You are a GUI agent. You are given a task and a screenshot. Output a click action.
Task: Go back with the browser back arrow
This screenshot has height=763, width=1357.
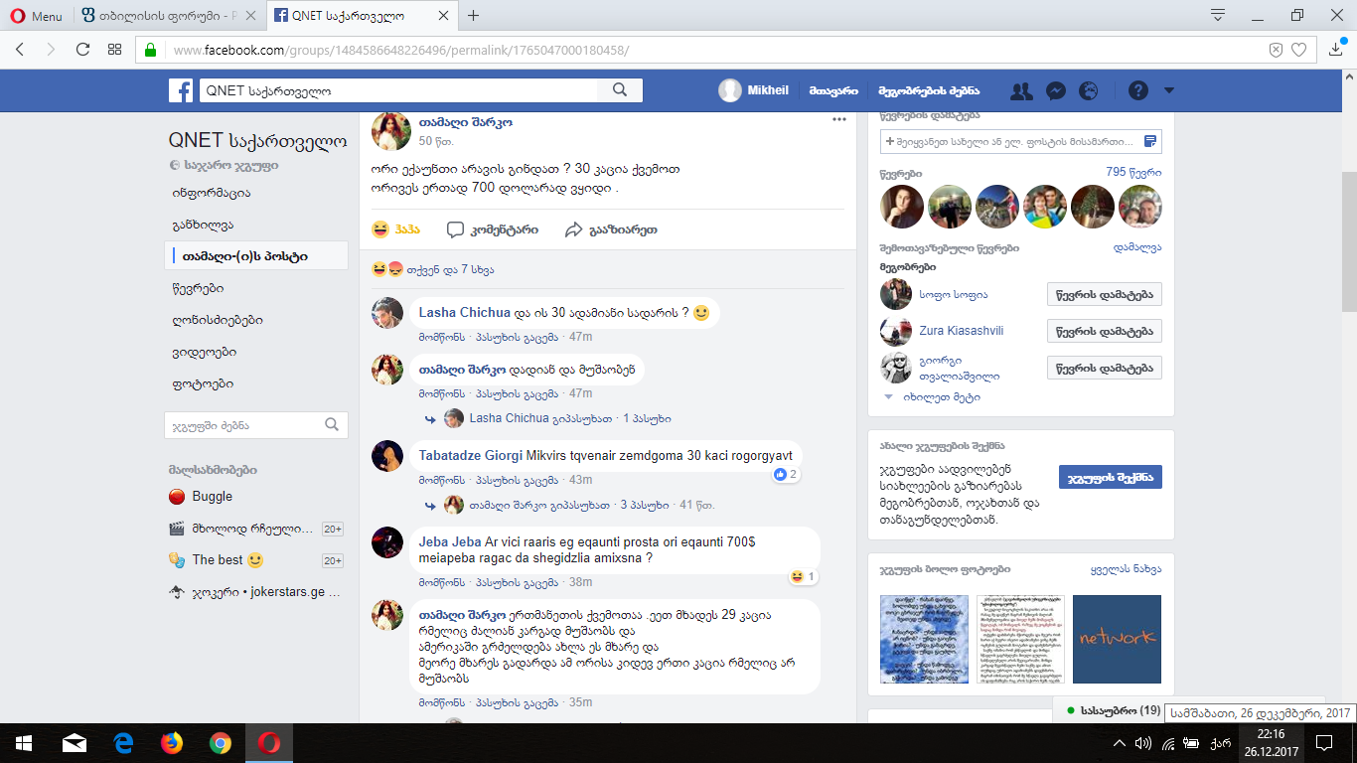(x=21, y=50)
